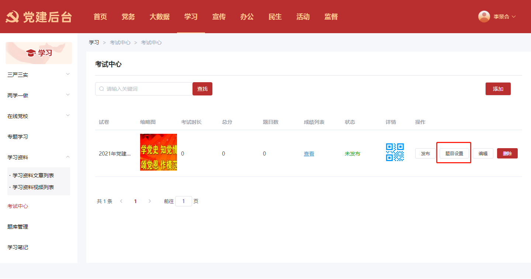This screenshot has height=279, width=531.
Task: Click the previous page arrow
Action: (121, 201)
